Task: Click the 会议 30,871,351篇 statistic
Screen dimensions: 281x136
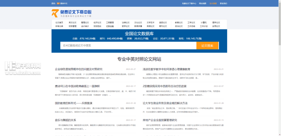Action: pos(164,38)
